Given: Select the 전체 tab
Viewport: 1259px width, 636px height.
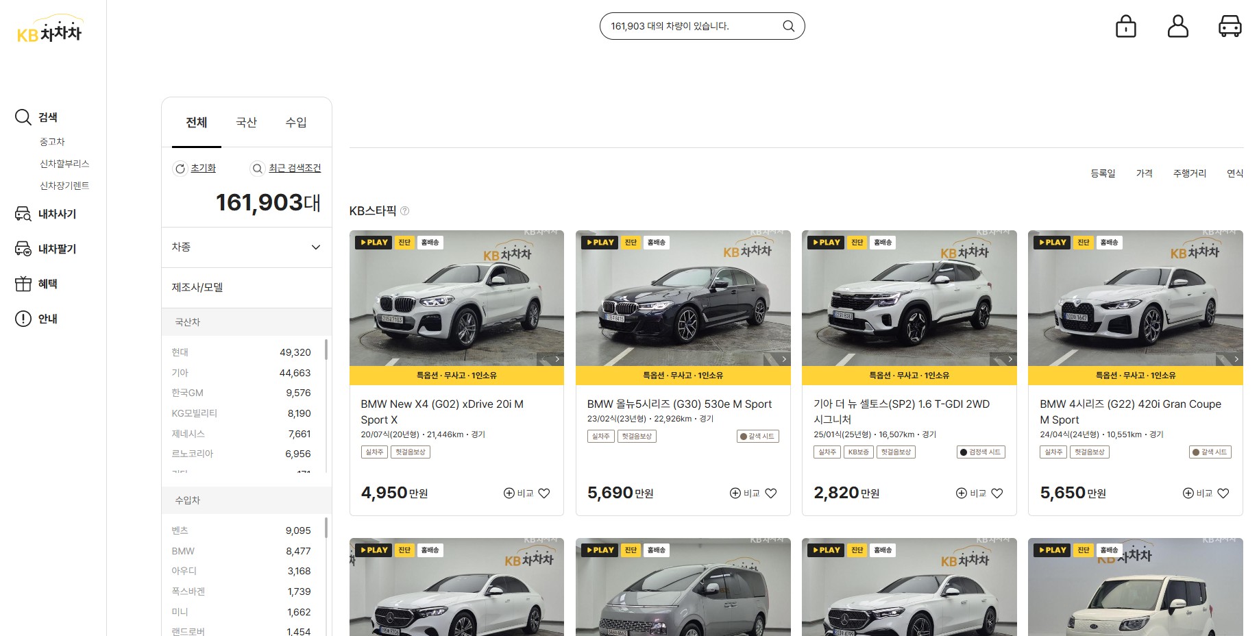Looking at the screenshot, I should 197,123.
